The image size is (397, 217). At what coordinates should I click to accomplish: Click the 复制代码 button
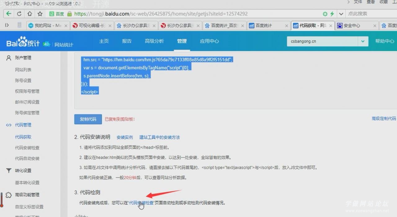tap(88, 119)
